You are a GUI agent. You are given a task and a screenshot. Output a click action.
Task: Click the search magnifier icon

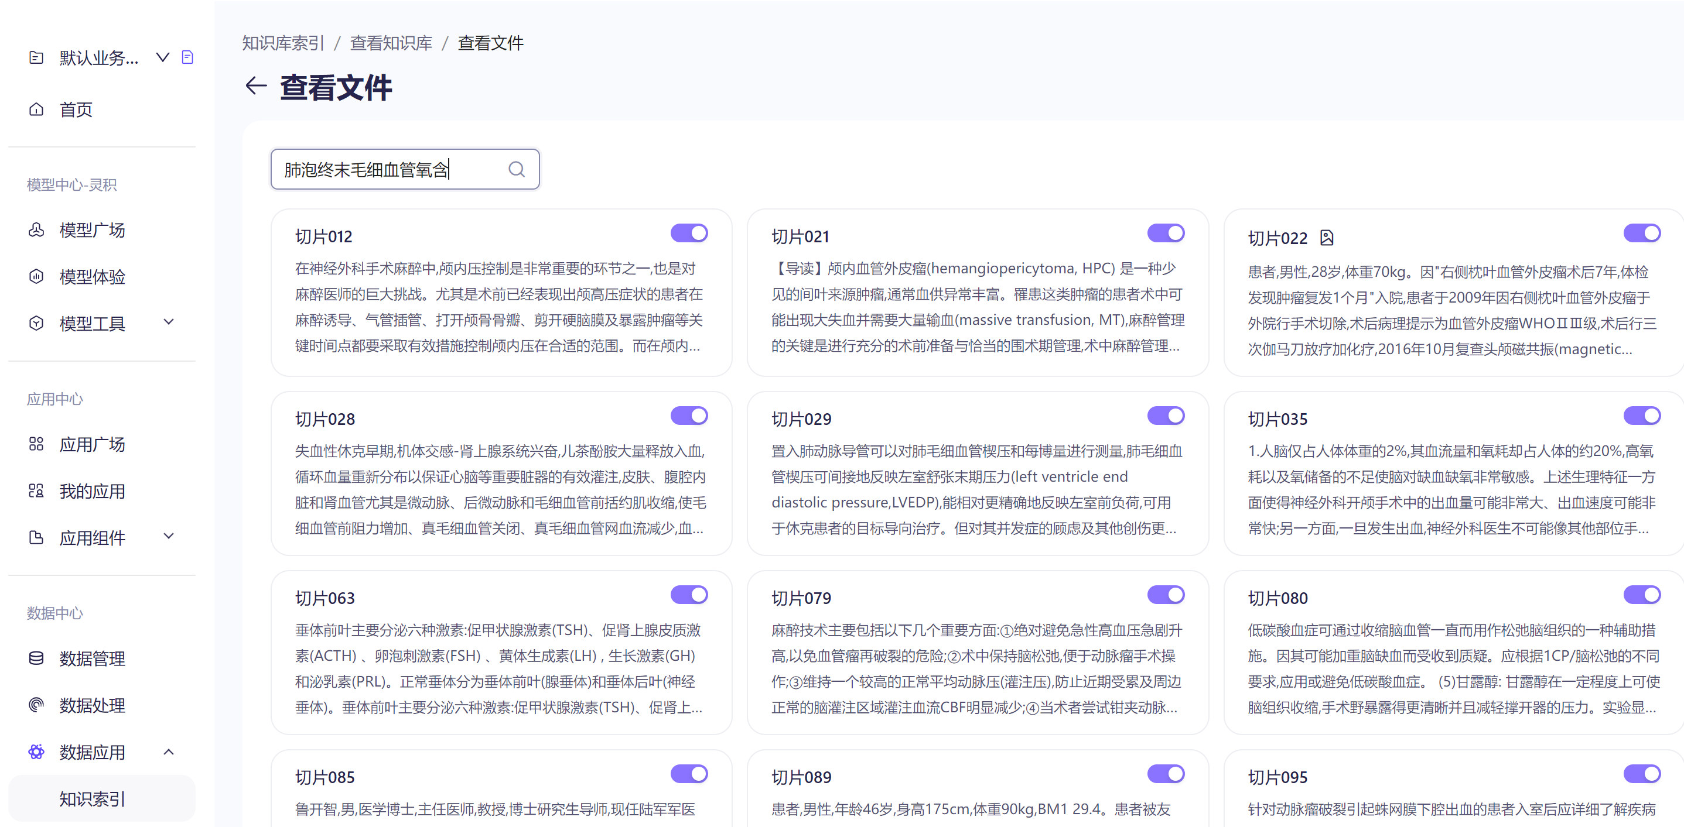[x=517, y=170]
